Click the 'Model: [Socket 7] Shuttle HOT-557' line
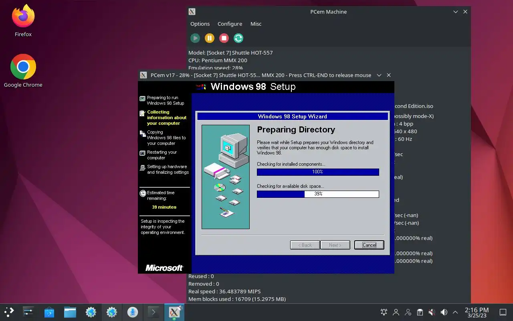 (x=230, y=53)
